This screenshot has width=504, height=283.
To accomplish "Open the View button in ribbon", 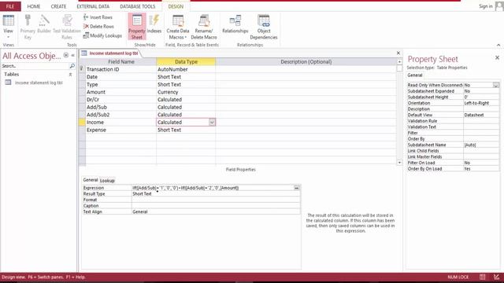I will [8, 26].
